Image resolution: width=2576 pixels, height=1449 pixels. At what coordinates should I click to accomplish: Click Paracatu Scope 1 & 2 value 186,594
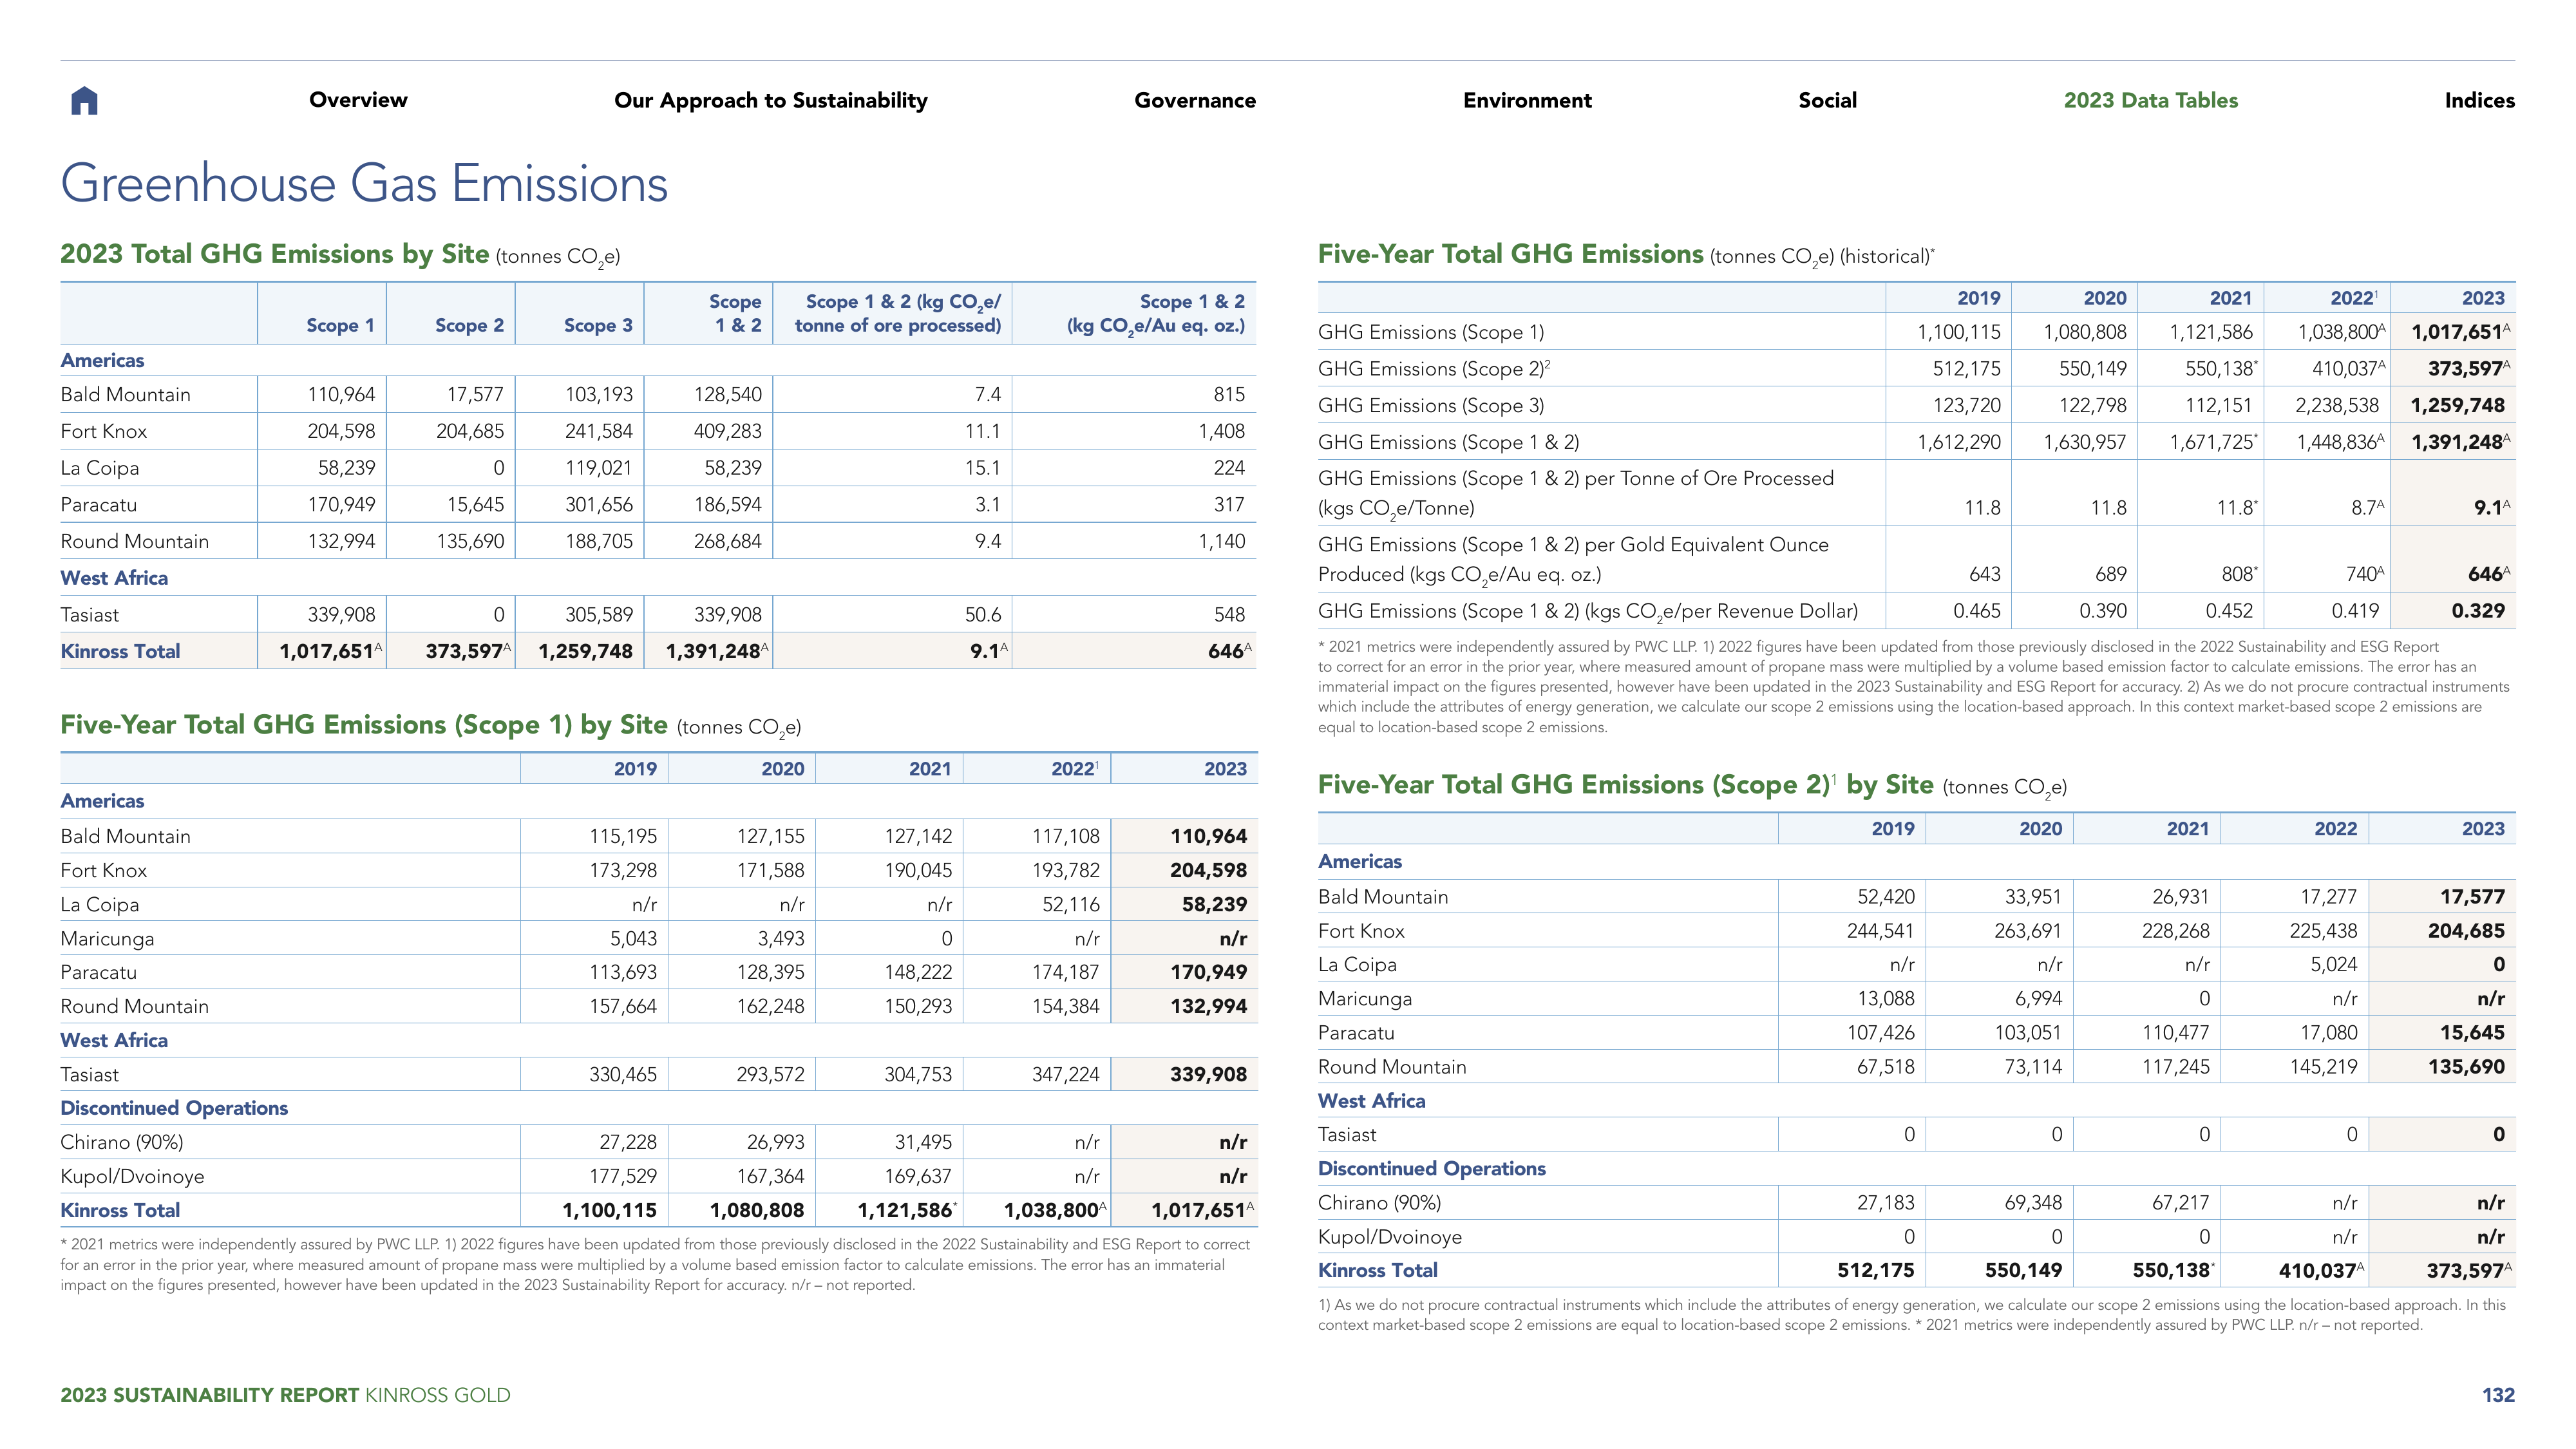point(727,505)
